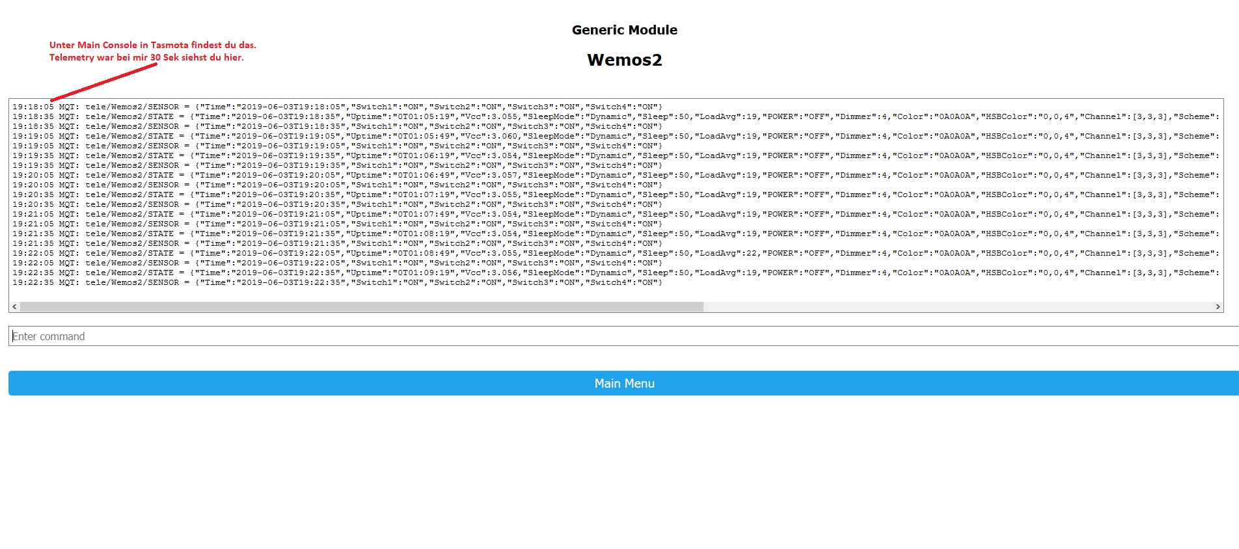
Task: Select the 19:22:05 SENSOR log line
Action: click(337, 263)
